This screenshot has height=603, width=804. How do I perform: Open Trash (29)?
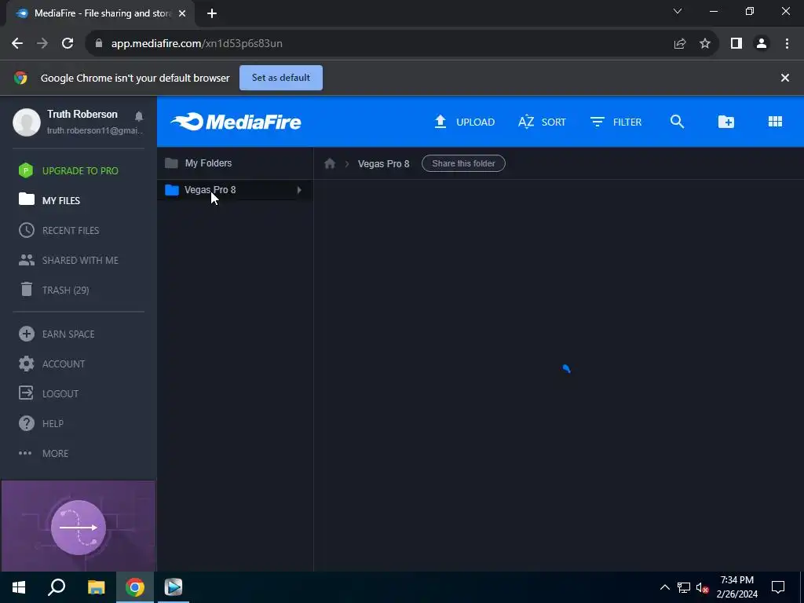click(x=54, y=290)
